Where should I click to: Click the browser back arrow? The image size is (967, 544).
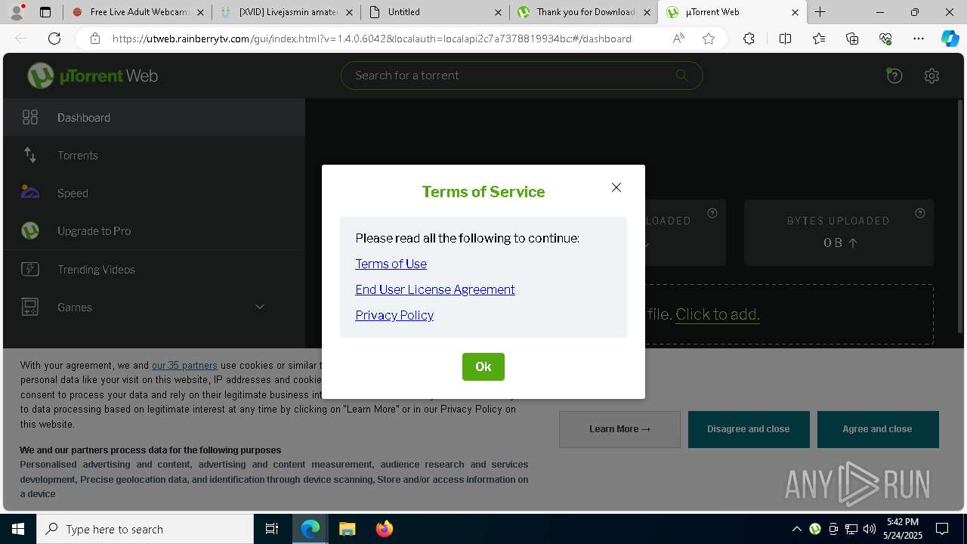click(x=21, y=39)
